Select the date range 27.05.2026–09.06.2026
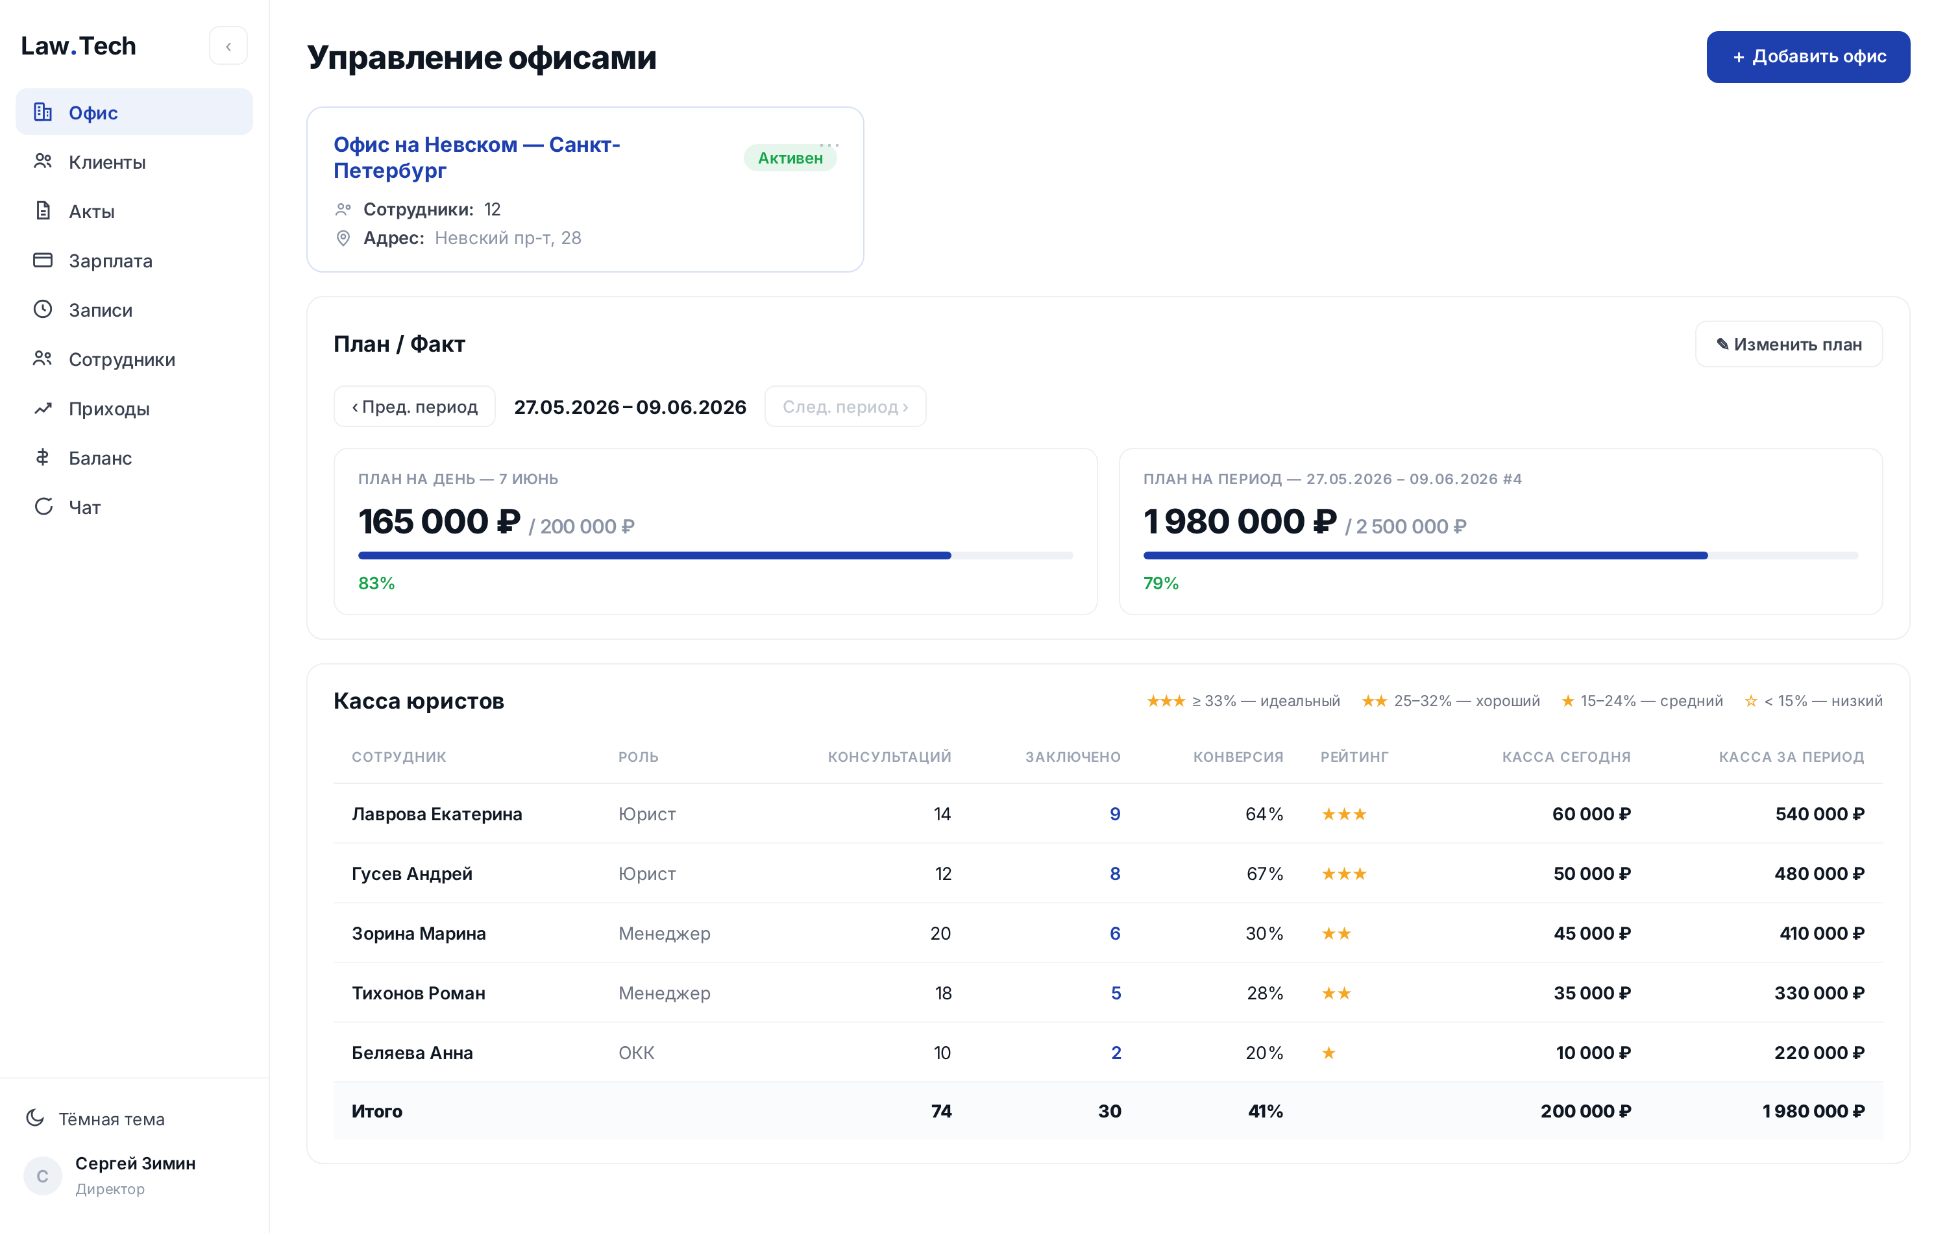1947x1233 pixels. (x=630, y=407)
